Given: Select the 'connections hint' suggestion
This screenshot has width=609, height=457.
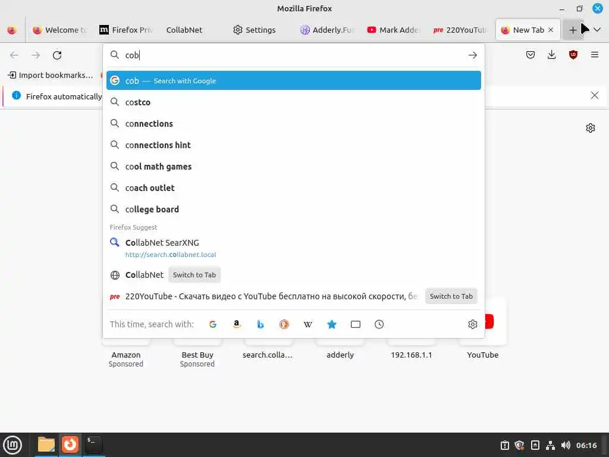Looking at the screenshot, I should coord(294,145).
